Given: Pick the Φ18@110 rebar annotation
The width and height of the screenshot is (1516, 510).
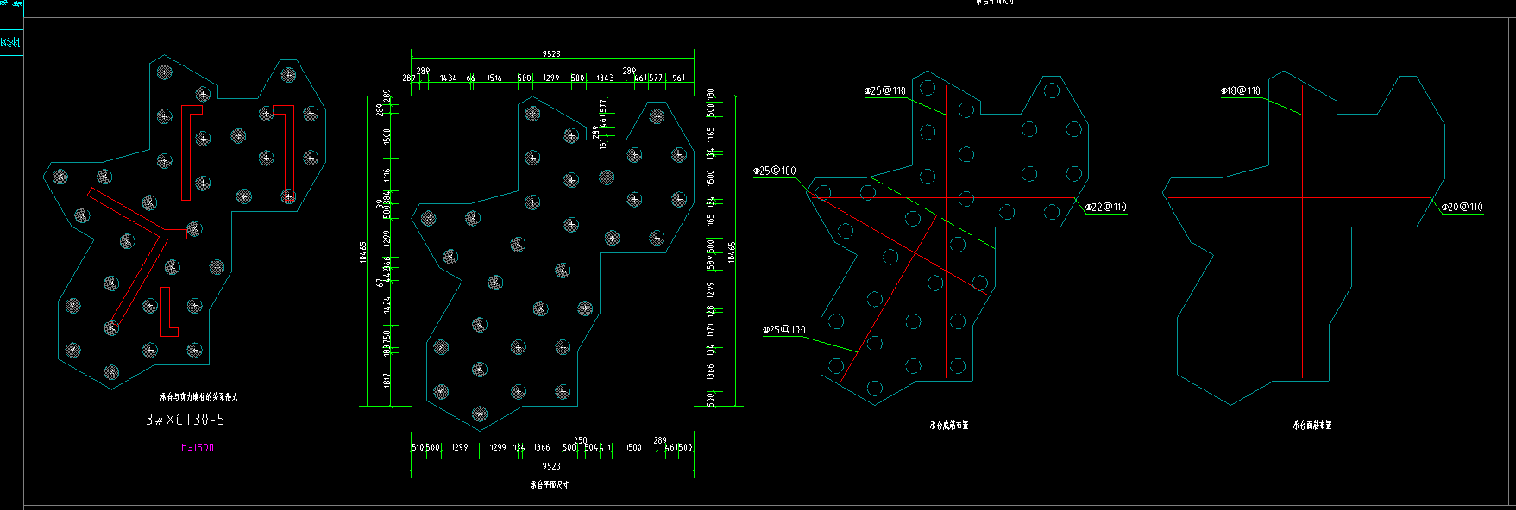Looking at the screenshot, I should pos(1241,90).
